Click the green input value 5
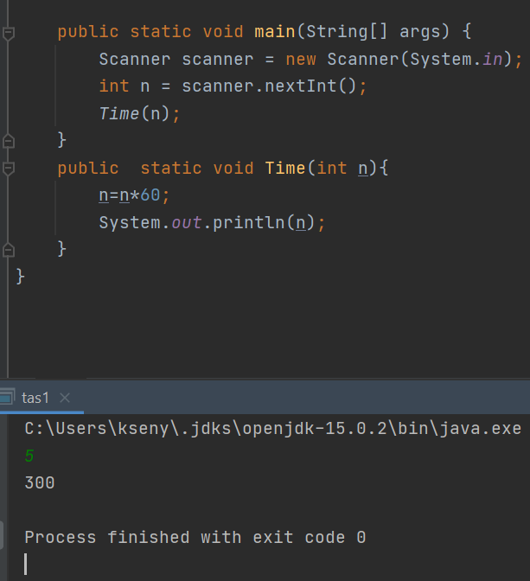Viewport: 530px width, 581px height. click(x=29, y=456)
